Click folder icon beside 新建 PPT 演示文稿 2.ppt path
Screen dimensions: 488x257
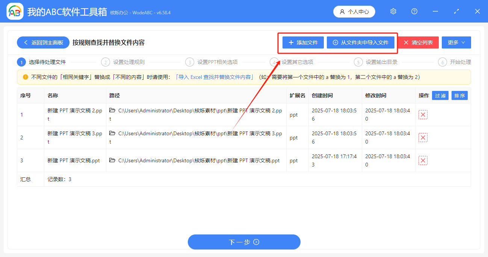click(111, 110)
